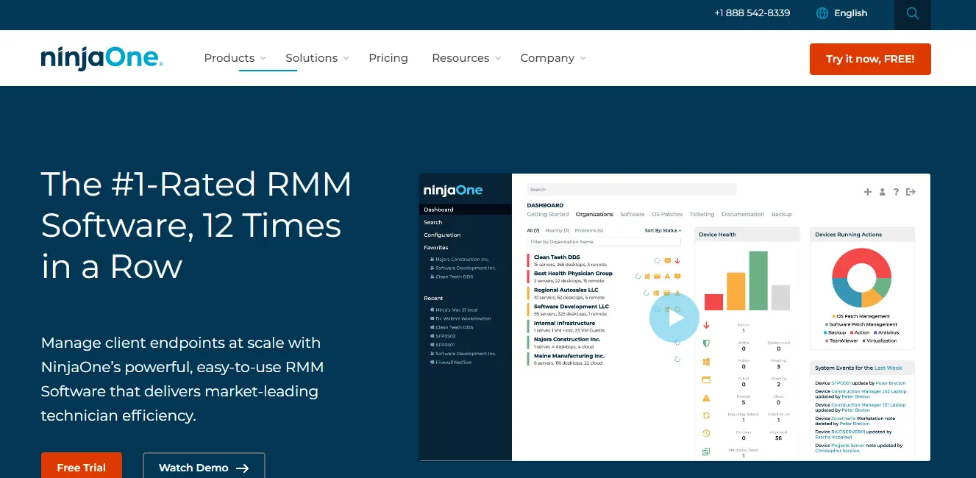The height and width of the screenshot is (478, 976).
Task: Click the logout arrow icon in the dashboard header
Action: click(911, 192)
